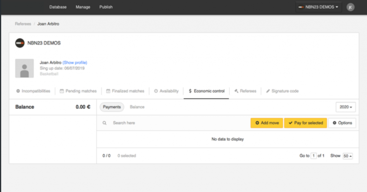Open the Referees whistle tab
367x192 pixels.
coord(245,91)
